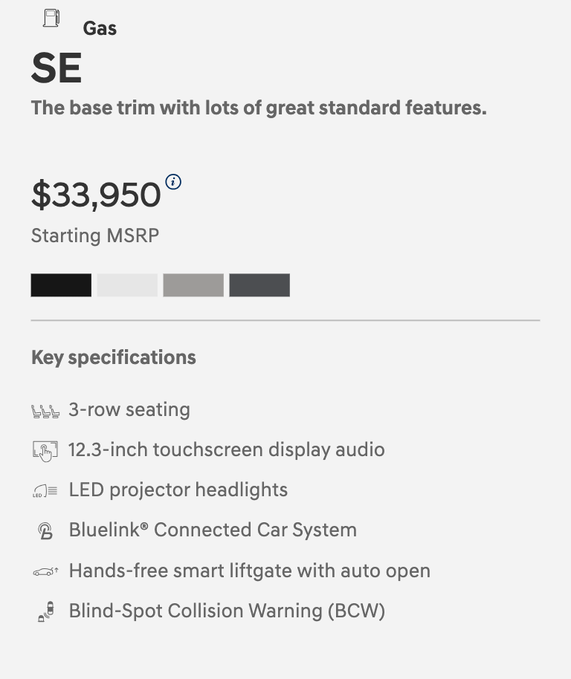Click the Gas fuel type label
Image resolution: width=571 pixels, height=679 pixels.
100,28
